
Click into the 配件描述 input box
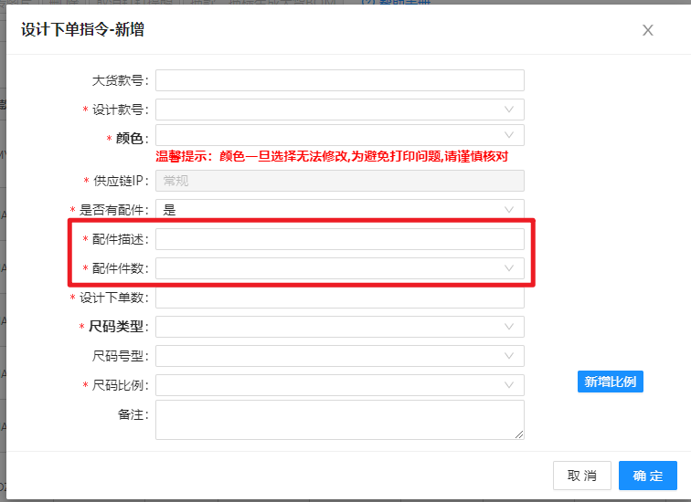[x=339, y=239]
